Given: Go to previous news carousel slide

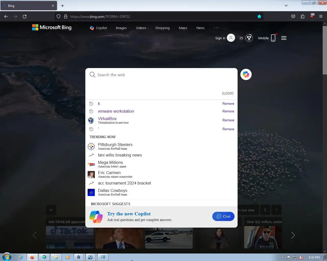Looking at the screenshot, I should (34, 235).
